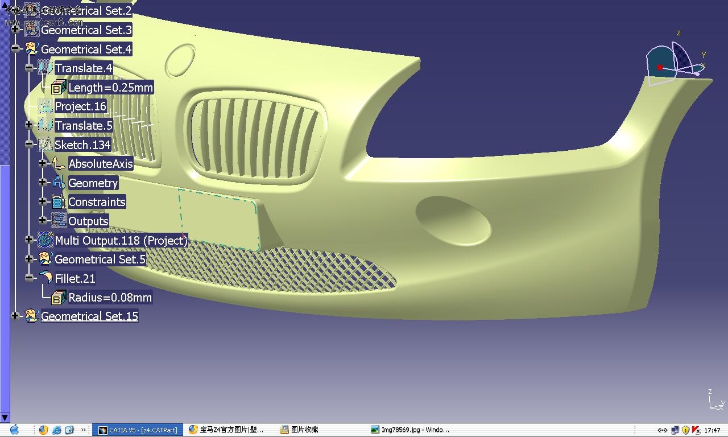Expand the Constraints node
The height and width of the screenshot is (437, 728).
click(x=43, y=201)
